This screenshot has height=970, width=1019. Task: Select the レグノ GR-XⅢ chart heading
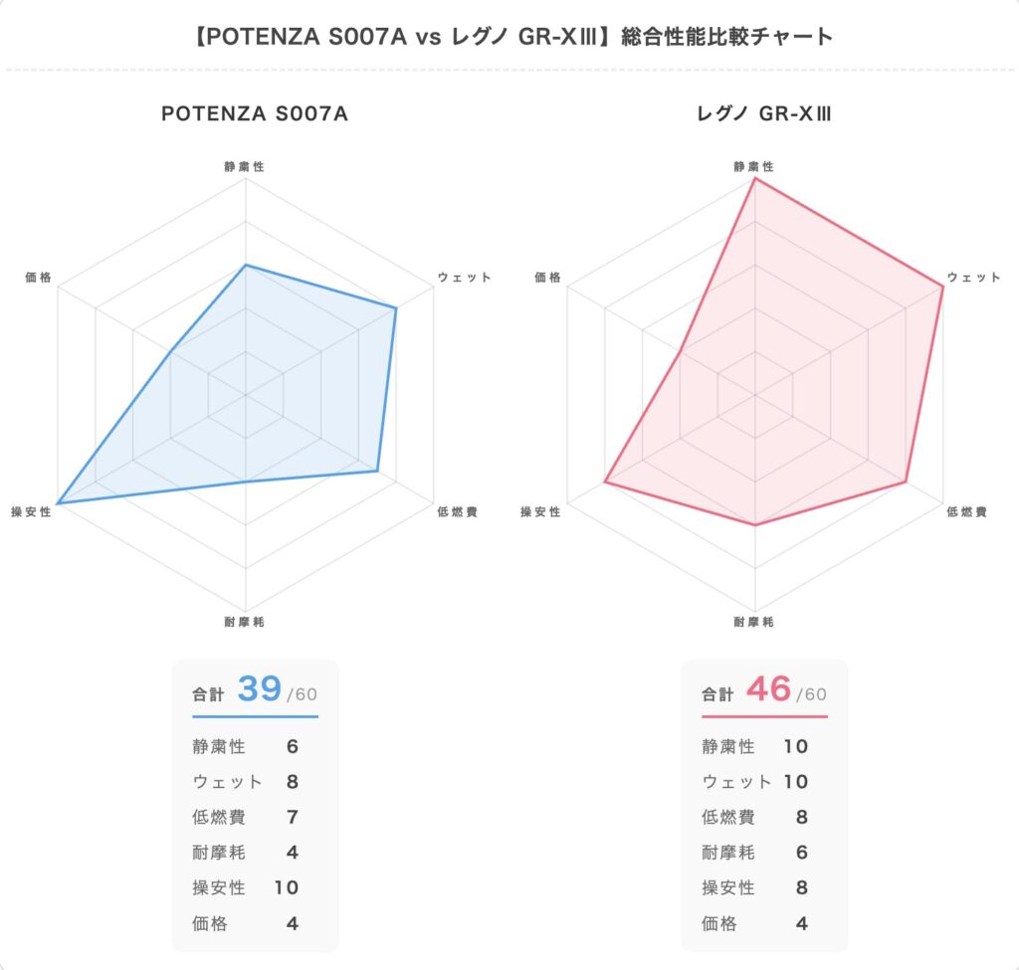pyautogui.click(x=763, y=113)
